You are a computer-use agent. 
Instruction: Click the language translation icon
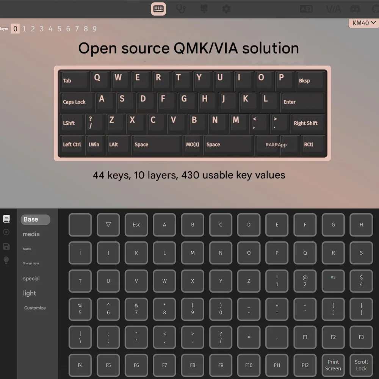click(x=306, y=9)
